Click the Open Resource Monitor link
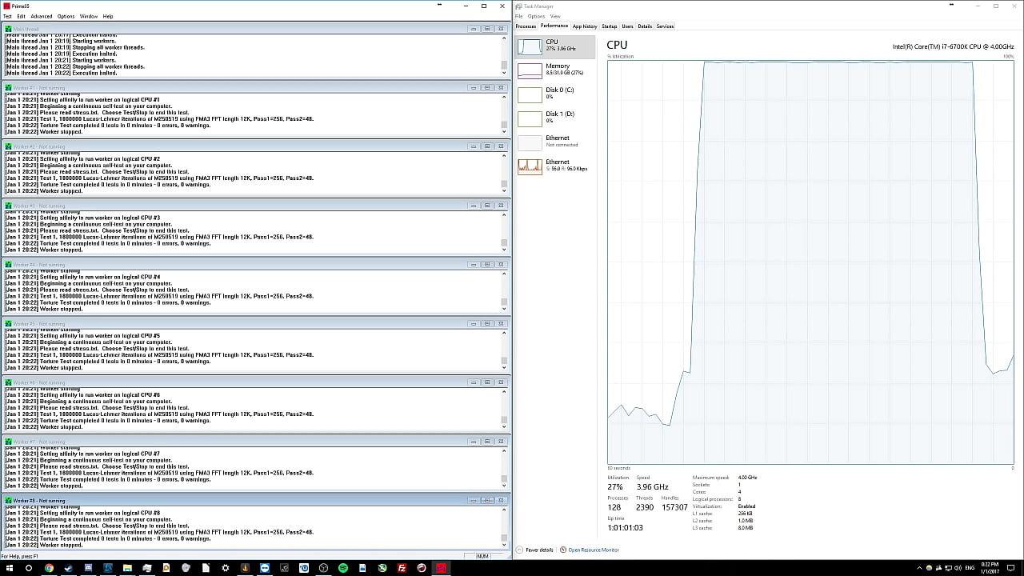 pyautogui.click(x=593, y=550)
